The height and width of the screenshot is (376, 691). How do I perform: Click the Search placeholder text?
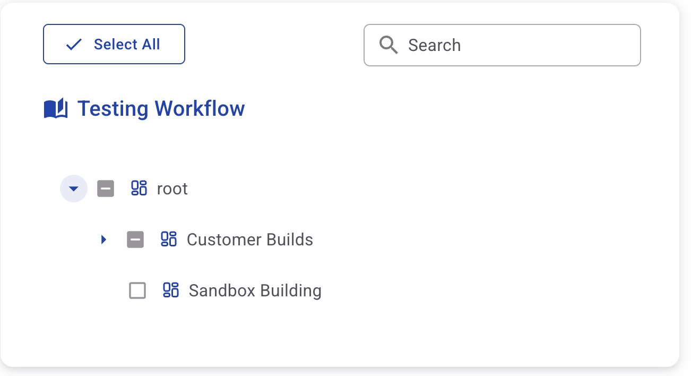pyautogui.click(x=434, y=46)
